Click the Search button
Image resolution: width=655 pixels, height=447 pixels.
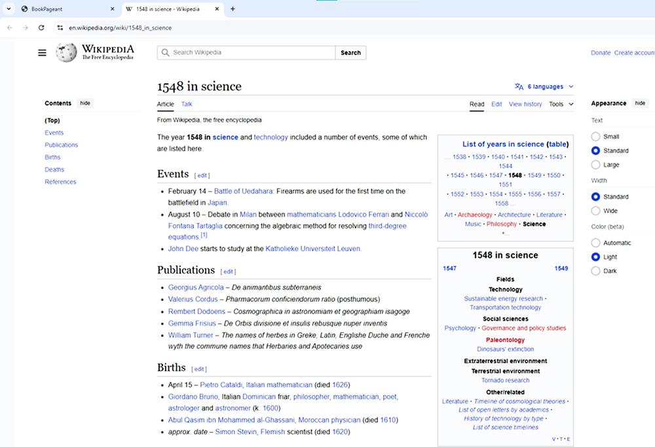(x=350, y=53)
